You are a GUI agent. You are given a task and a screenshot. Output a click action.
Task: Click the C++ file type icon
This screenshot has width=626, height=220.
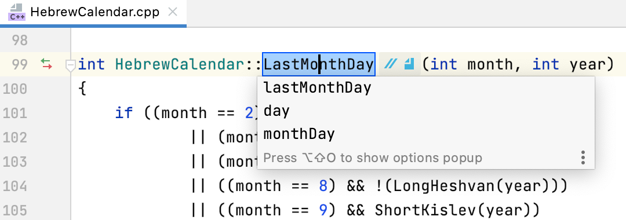pyautogui.click(x=17, y=12)
